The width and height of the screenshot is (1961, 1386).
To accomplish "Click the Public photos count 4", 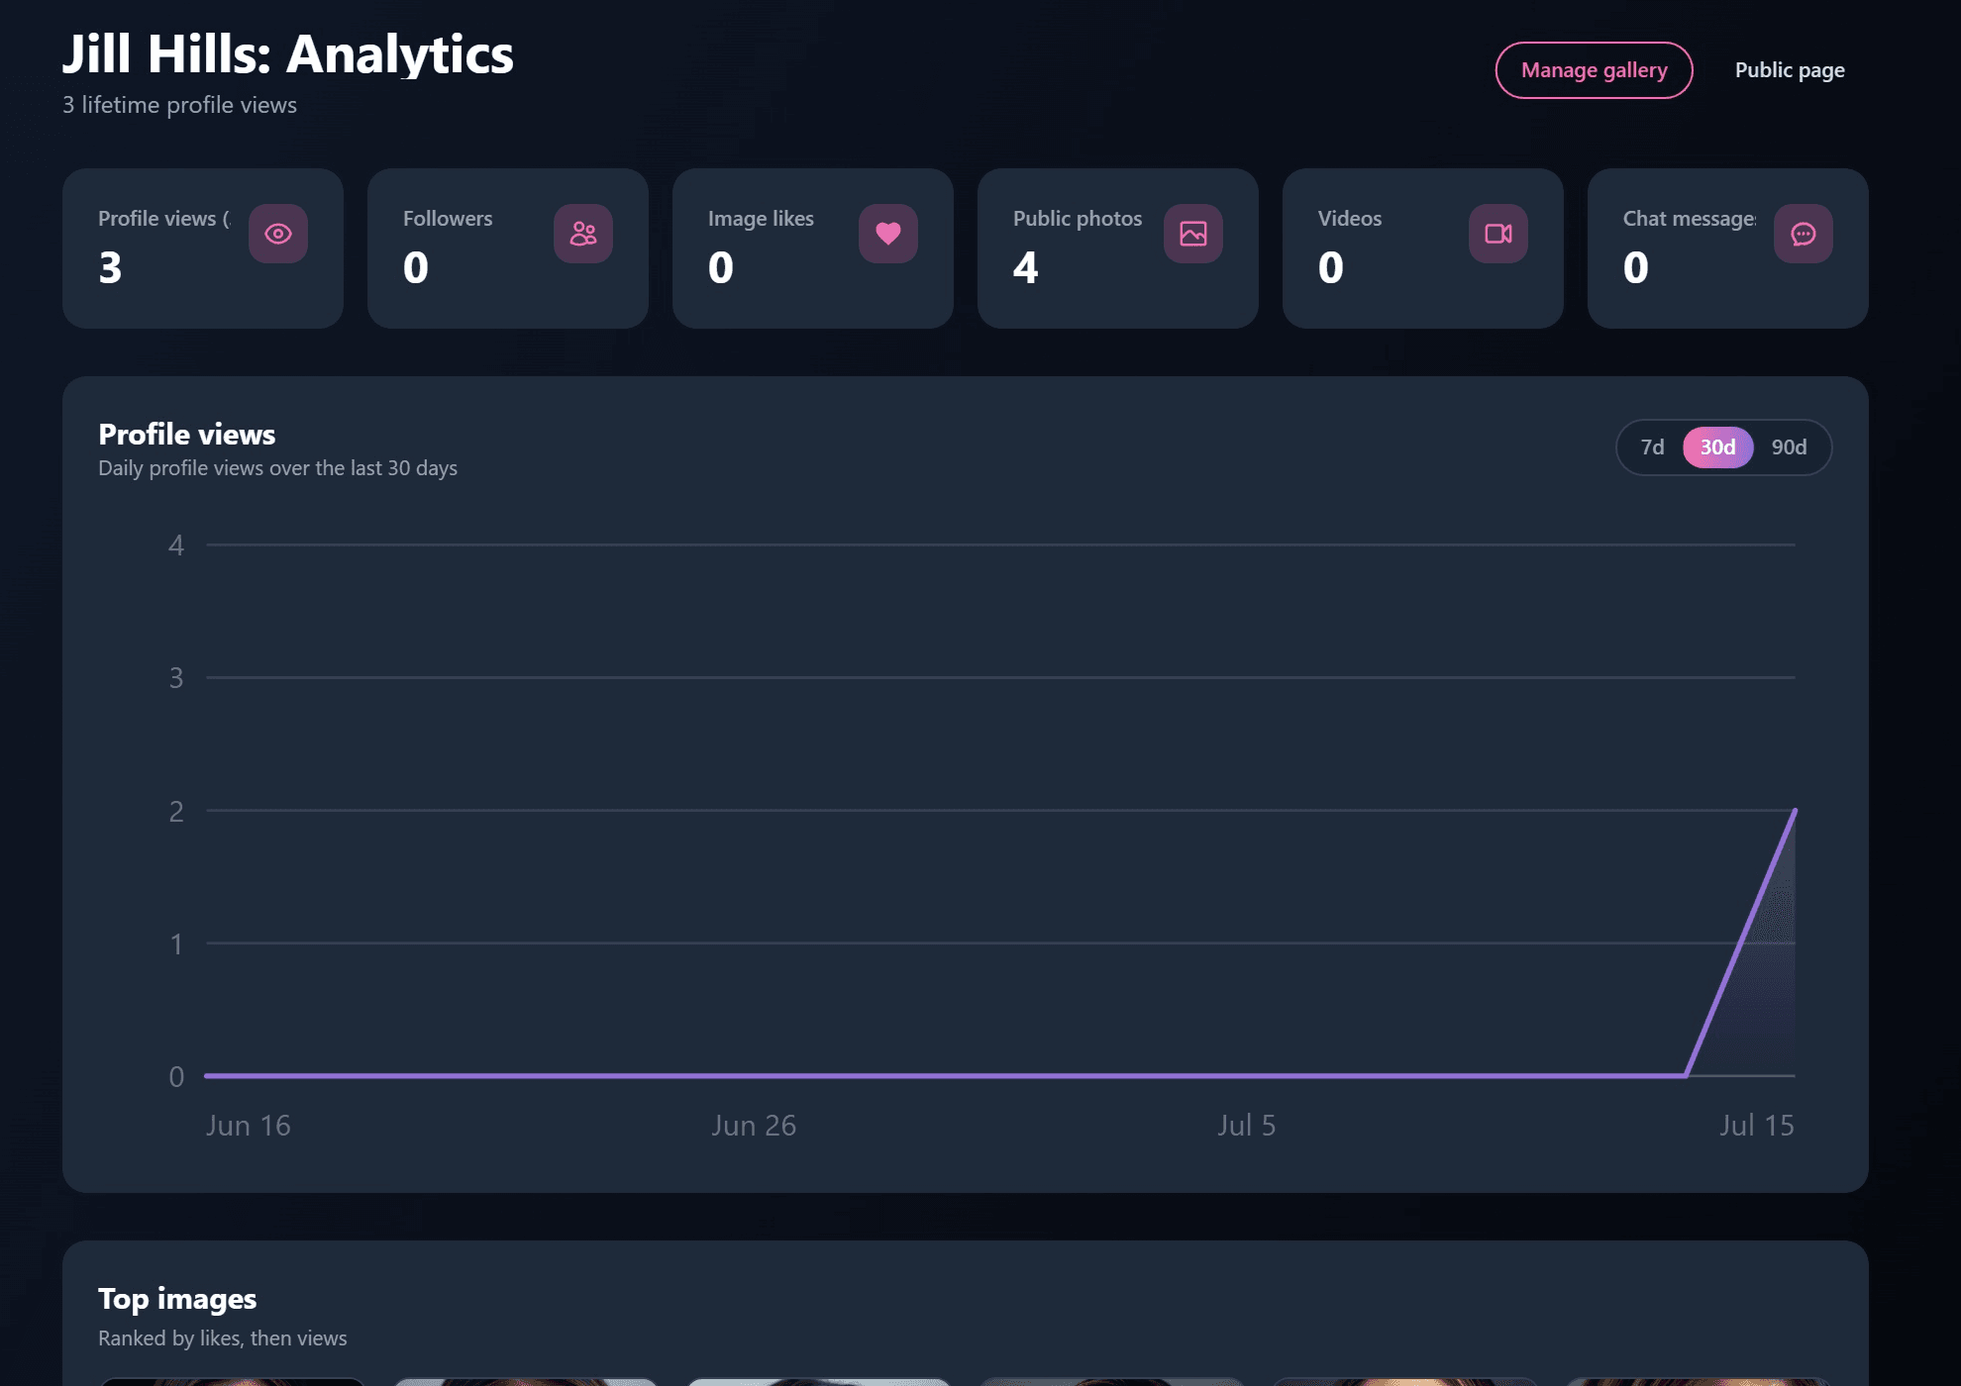I will pyautogui.click(x=1026, y=267).
